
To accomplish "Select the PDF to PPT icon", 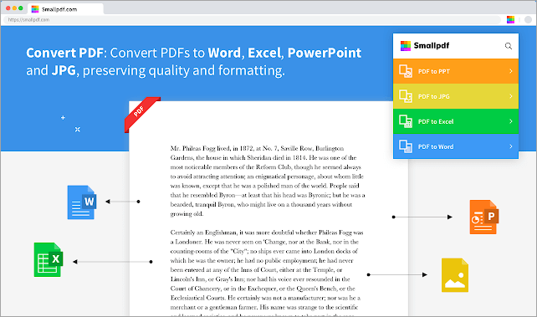I will click(x=406, y=71).
